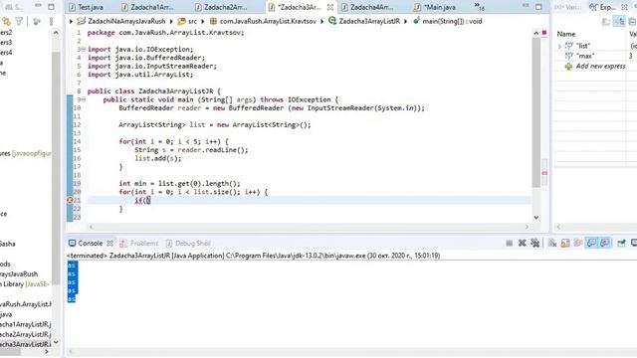The width and height of the screenshot is (637, 358).
Task: Close the *Zadacha3Ar... editor tab
Action: (x=330, y=7)
